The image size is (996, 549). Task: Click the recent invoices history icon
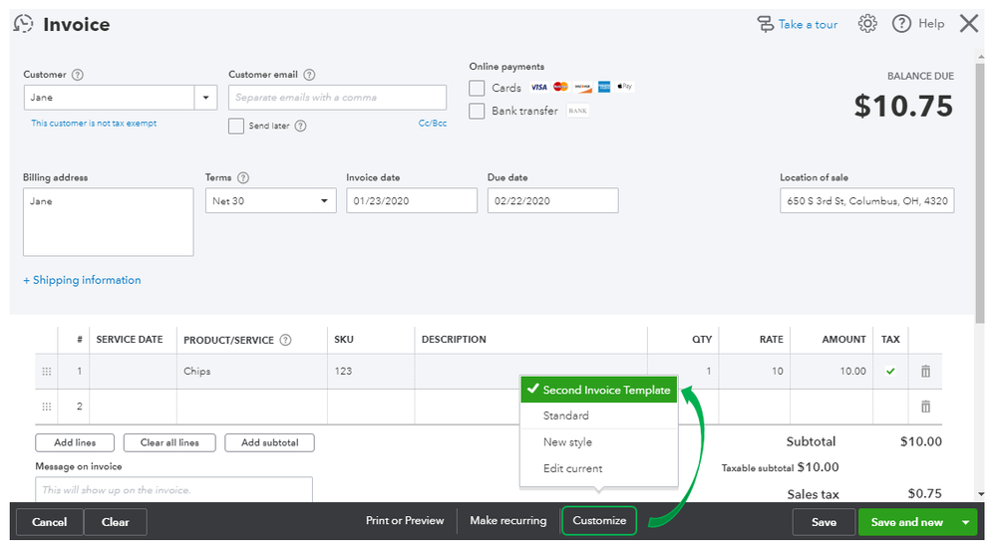point(23,25)
